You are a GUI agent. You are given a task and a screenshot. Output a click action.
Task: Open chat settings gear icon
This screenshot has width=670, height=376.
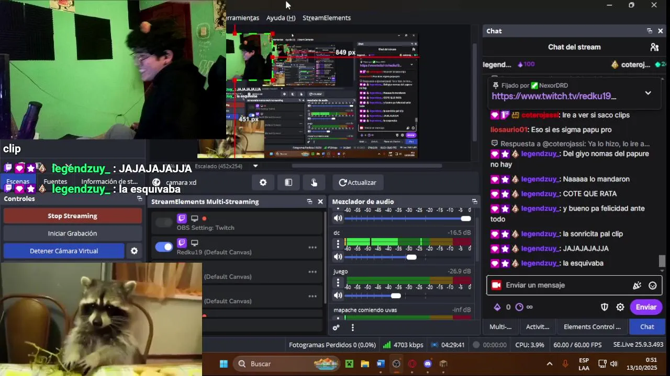(x=620, y=307)
